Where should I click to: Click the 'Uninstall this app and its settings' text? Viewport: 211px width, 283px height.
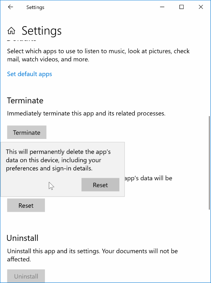coord(92,255)
